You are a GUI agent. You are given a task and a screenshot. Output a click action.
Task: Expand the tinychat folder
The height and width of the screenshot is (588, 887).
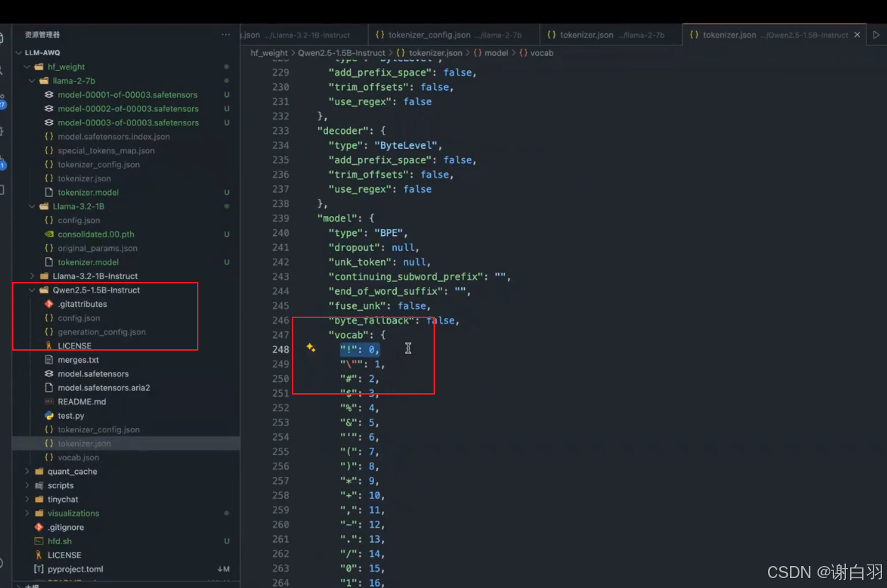[x=27, y=499]
